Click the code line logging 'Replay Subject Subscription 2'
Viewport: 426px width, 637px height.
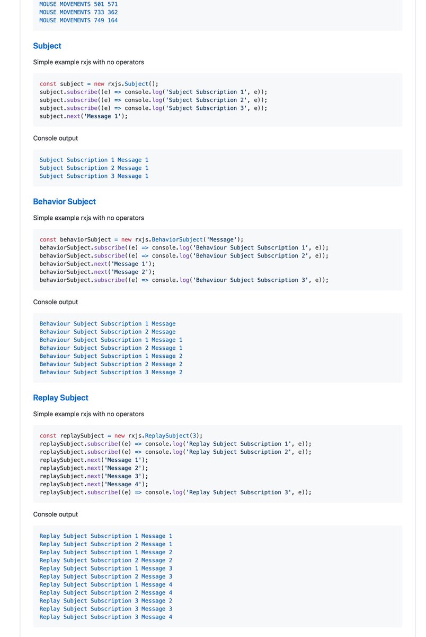click(x=176, y=452)
